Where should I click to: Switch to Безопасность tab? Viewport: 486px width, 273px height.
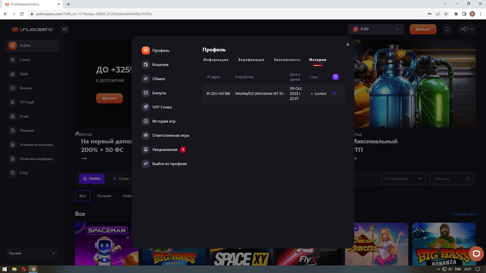(287, 60)
